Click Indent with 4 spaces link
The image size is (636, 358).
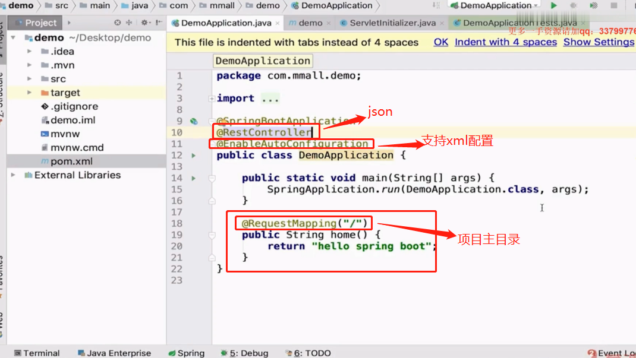coord(506,42)
